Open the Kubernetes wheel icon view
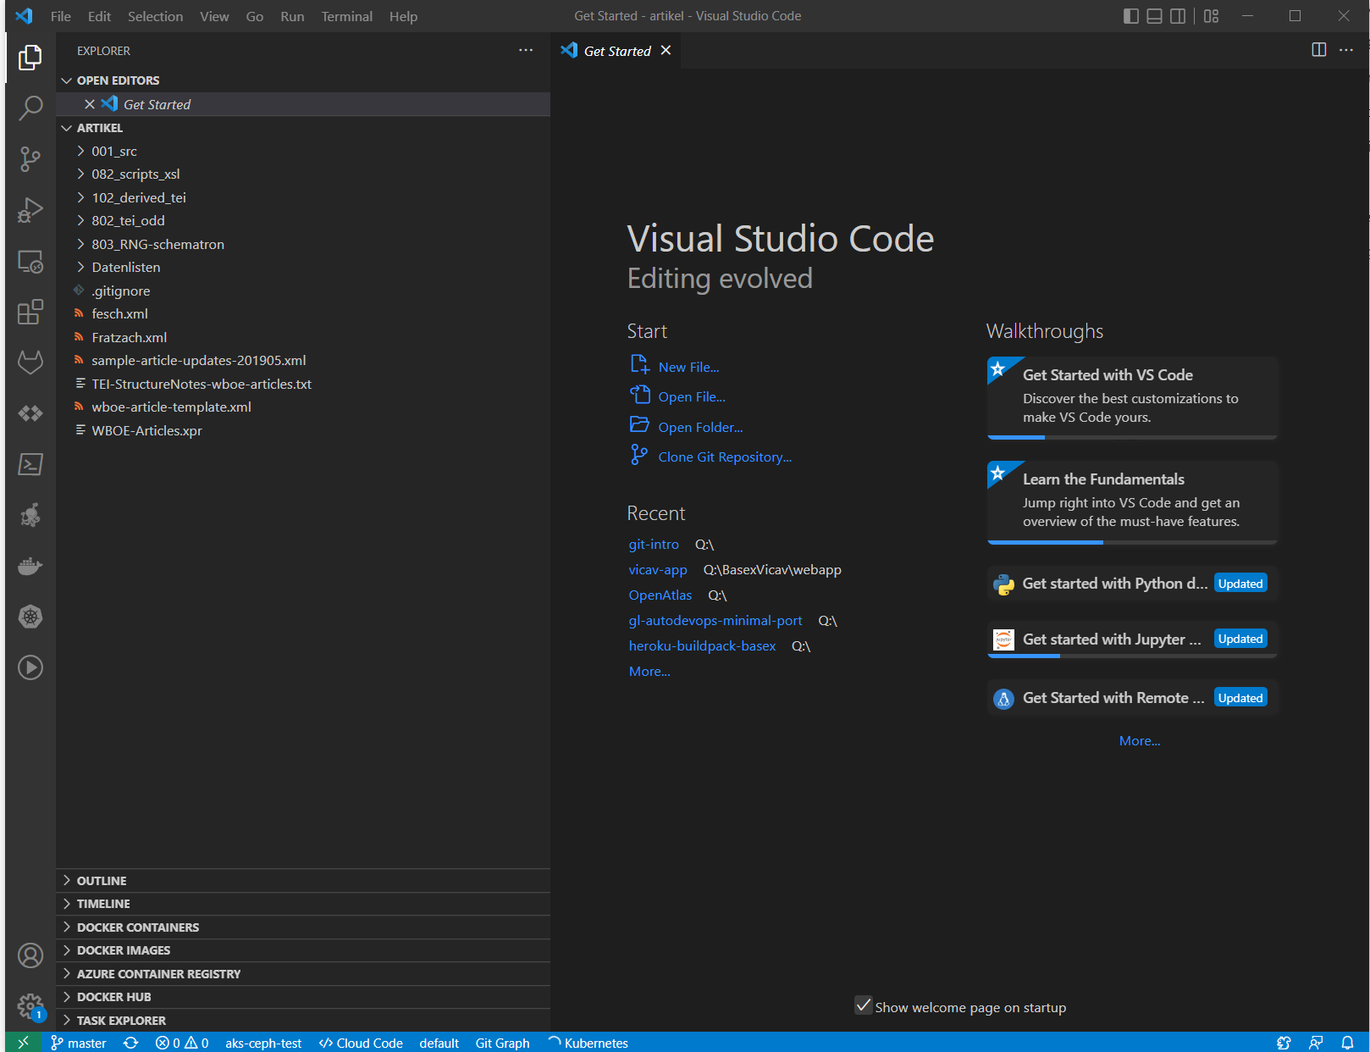The image size is (1370, 1052). [x=30, y=617]
